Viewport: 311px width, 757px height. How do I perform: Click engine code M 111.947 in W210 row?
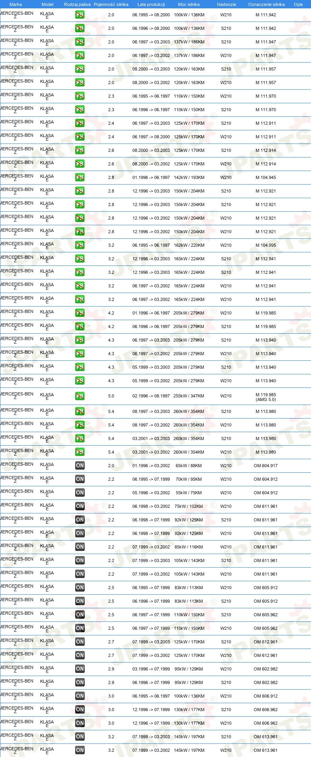tap(266, 55)
